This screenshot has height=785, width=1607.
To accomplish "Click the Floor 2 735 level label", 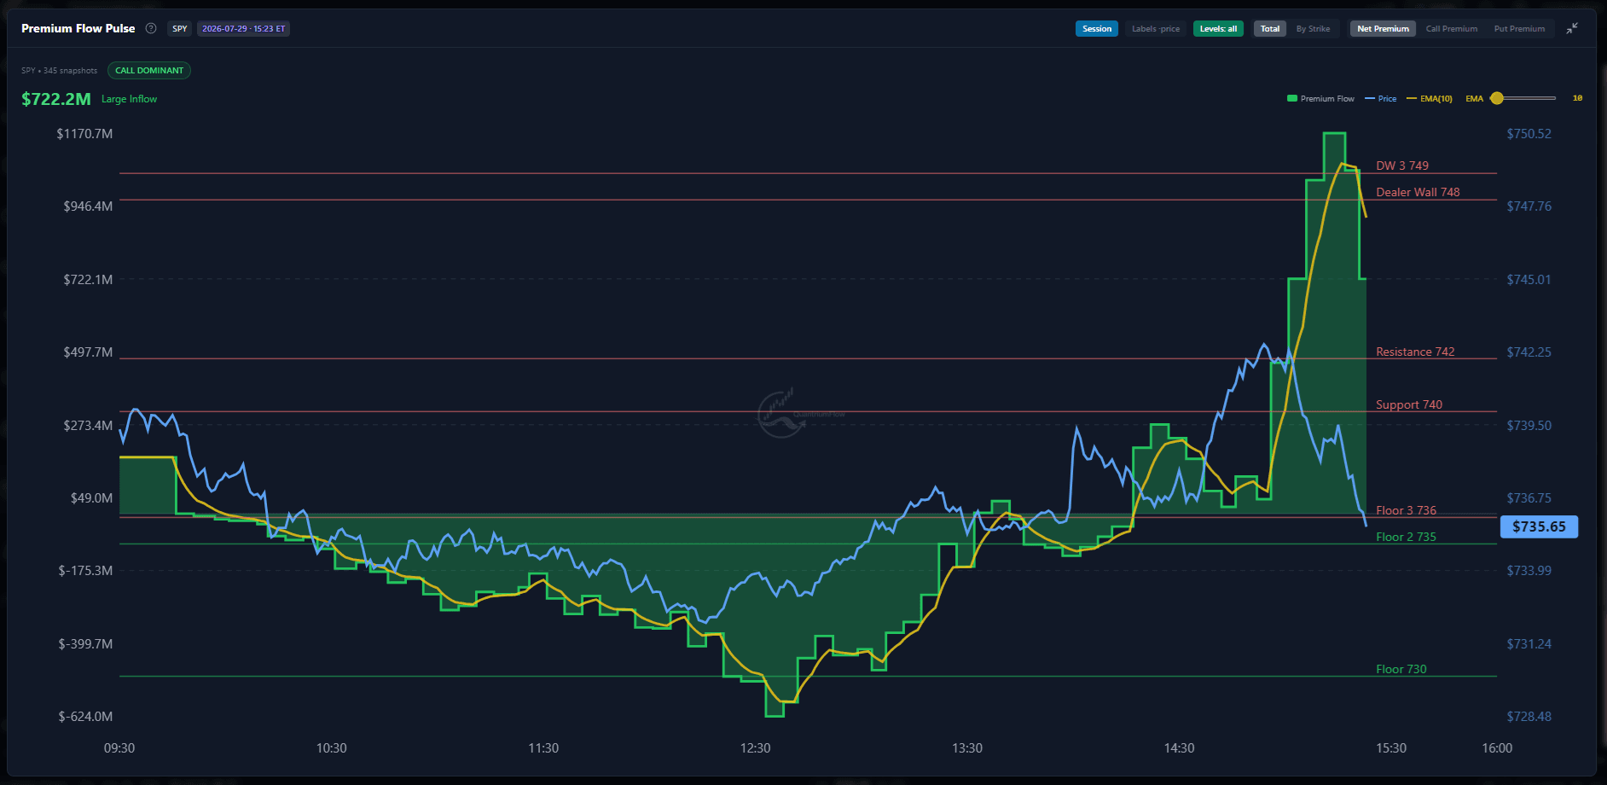I will (1406, 537).
